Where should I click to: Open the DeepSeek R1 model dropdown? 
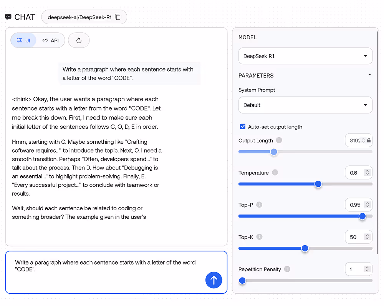[x=305, y=56]
